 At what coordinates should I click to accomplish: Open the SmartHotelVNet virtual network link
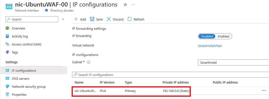point(210,46)
